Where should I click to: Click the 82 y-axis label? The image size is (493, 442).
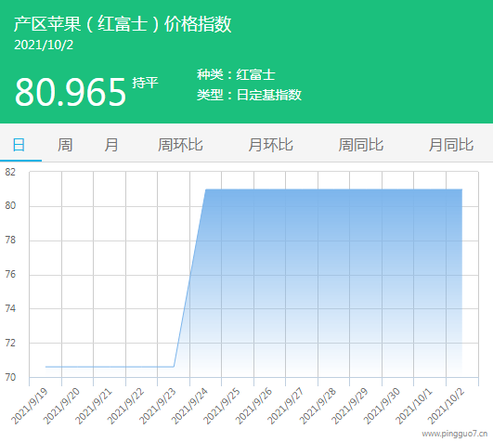coord(10,172)
